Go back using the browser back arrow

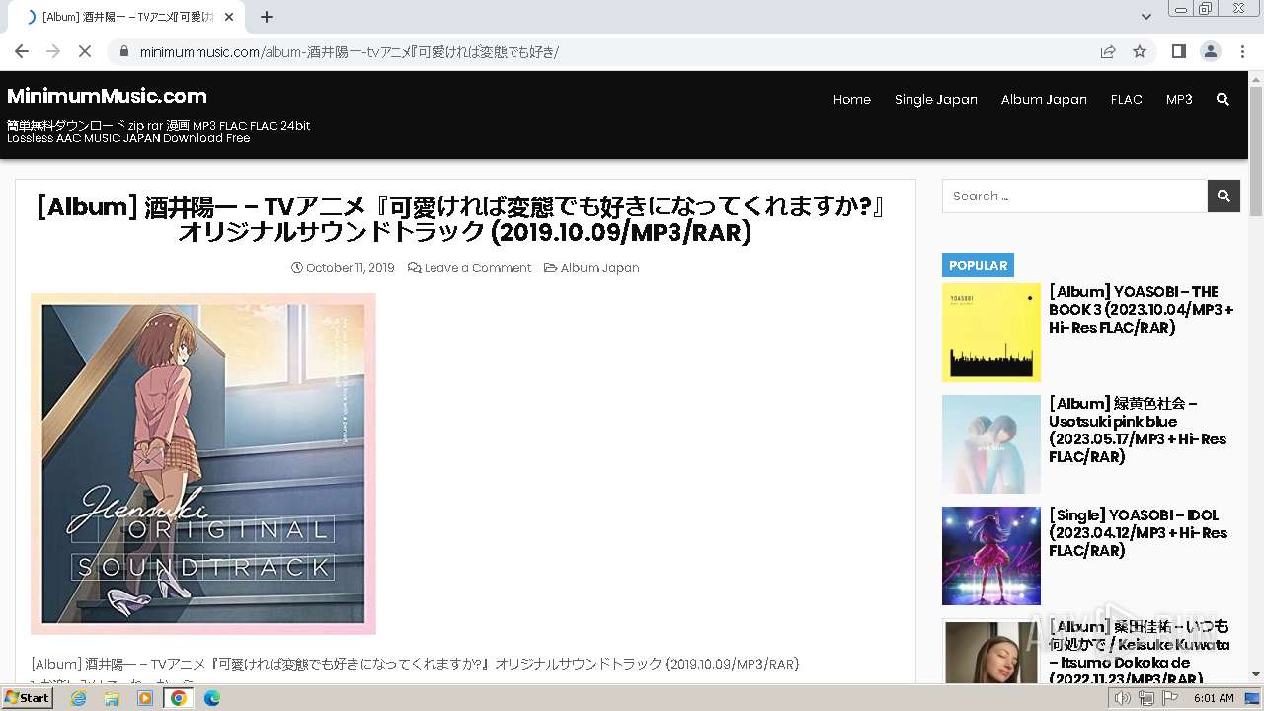point(22,51)
